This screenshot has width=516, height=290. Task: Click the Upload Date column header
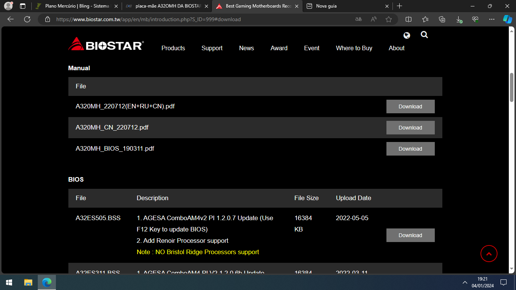tap(354, 198)
